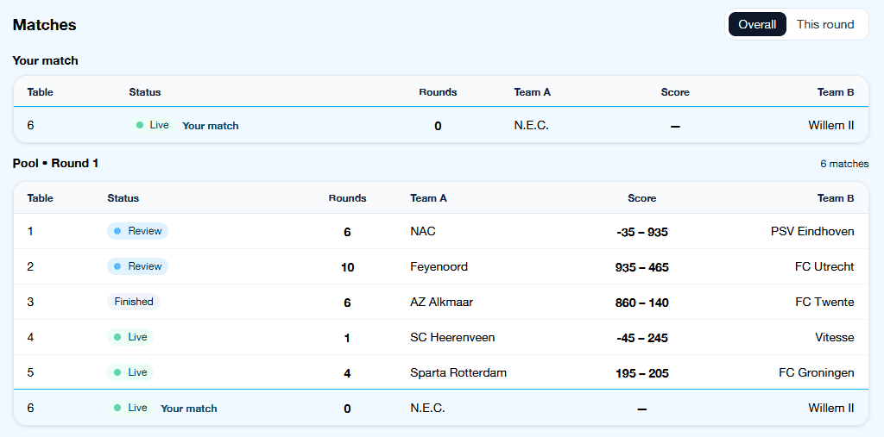The width and height of the screenshot is (884, 437).
Task: Click the Pool • Round 1 heading
Action: pyautogui.click(x=55, y=163)
